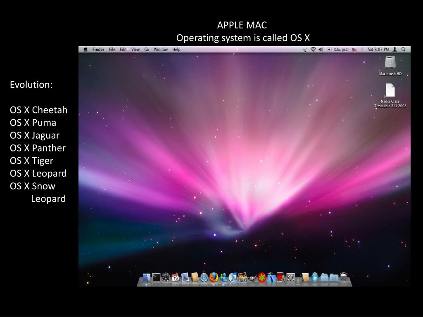Open the Window menu
This screenshot has width=423, height=317.
[x=161, y=50]
